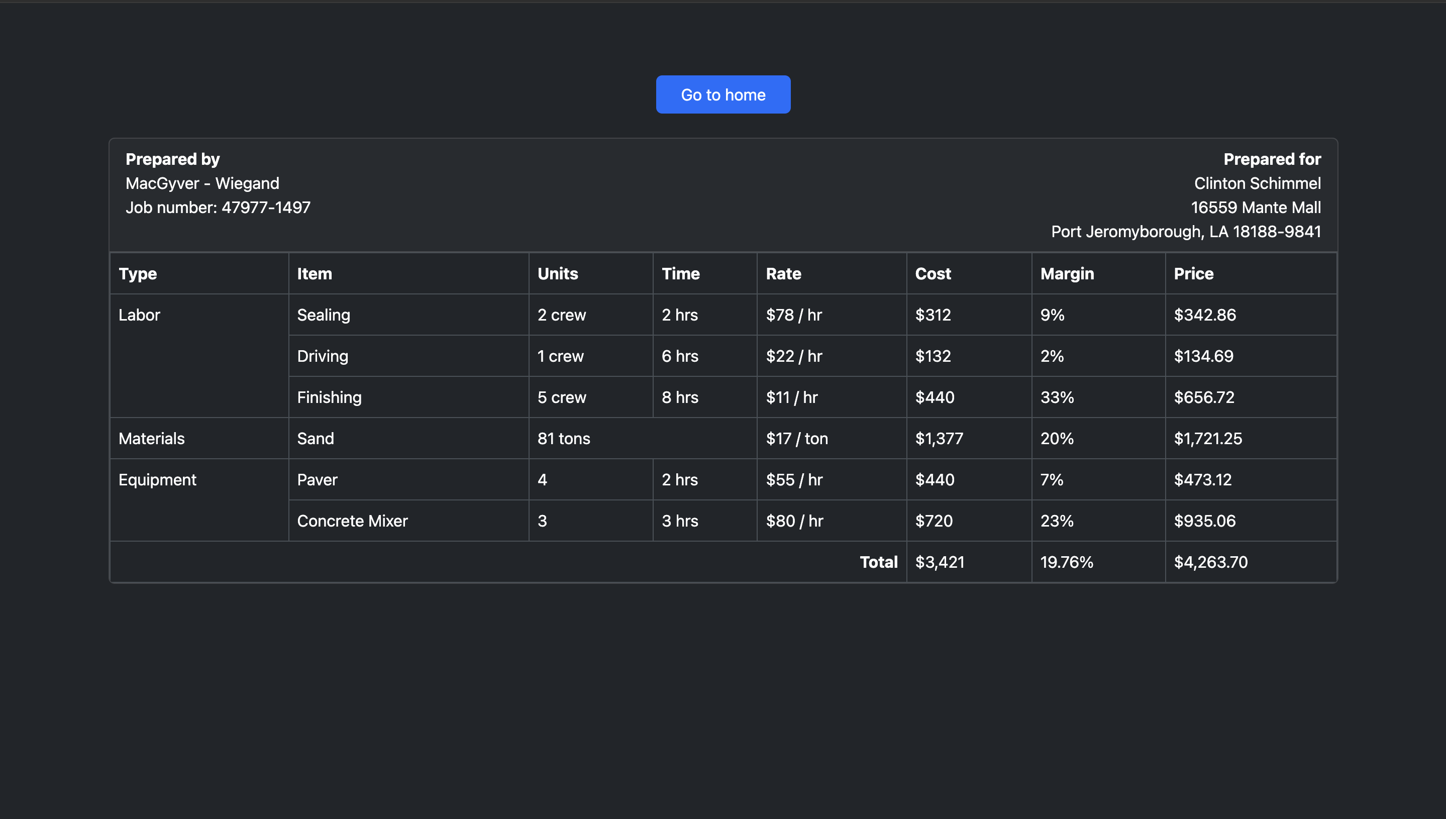This screenshot has width=1446, height=819.
Task: Select the Labor type cell
Action: [199, 356]
